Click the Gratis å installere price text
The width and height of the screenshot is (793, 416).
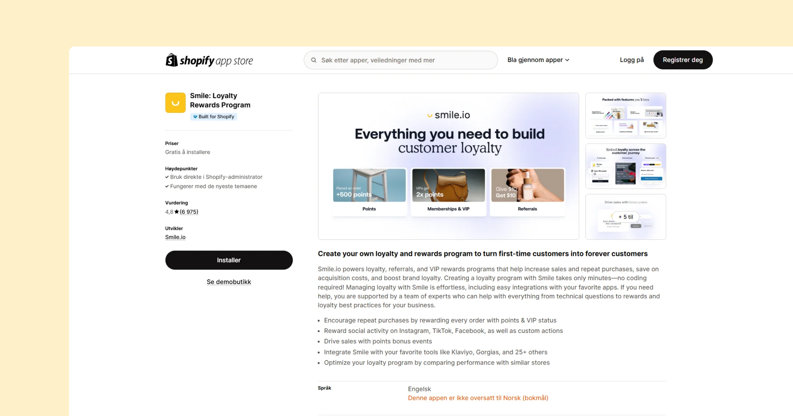(187, 152)
